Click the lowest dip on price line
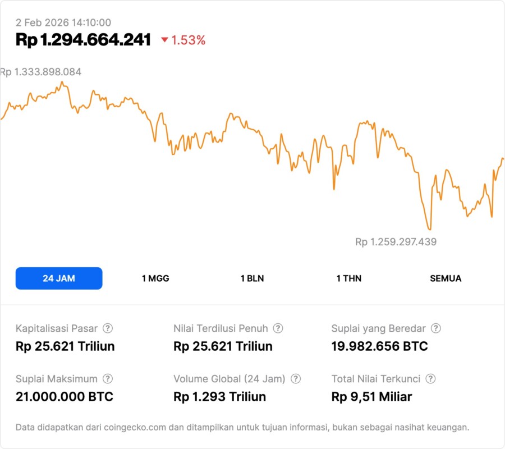Image resolution: width=505 pixels, height=449 pixels. (x=429, y=229)
